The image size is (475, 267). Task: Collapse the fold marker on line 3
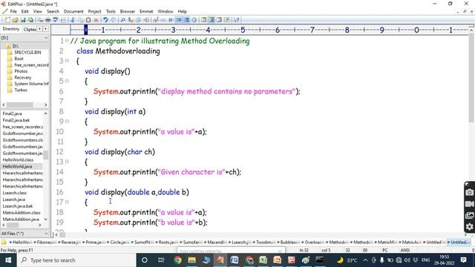(x=67, y=61)
